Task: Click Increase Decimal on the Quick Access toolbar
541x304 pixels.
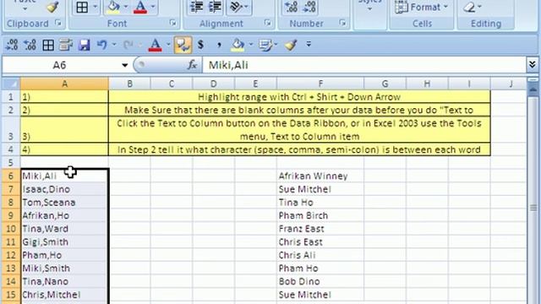Action: pos(30,45)
